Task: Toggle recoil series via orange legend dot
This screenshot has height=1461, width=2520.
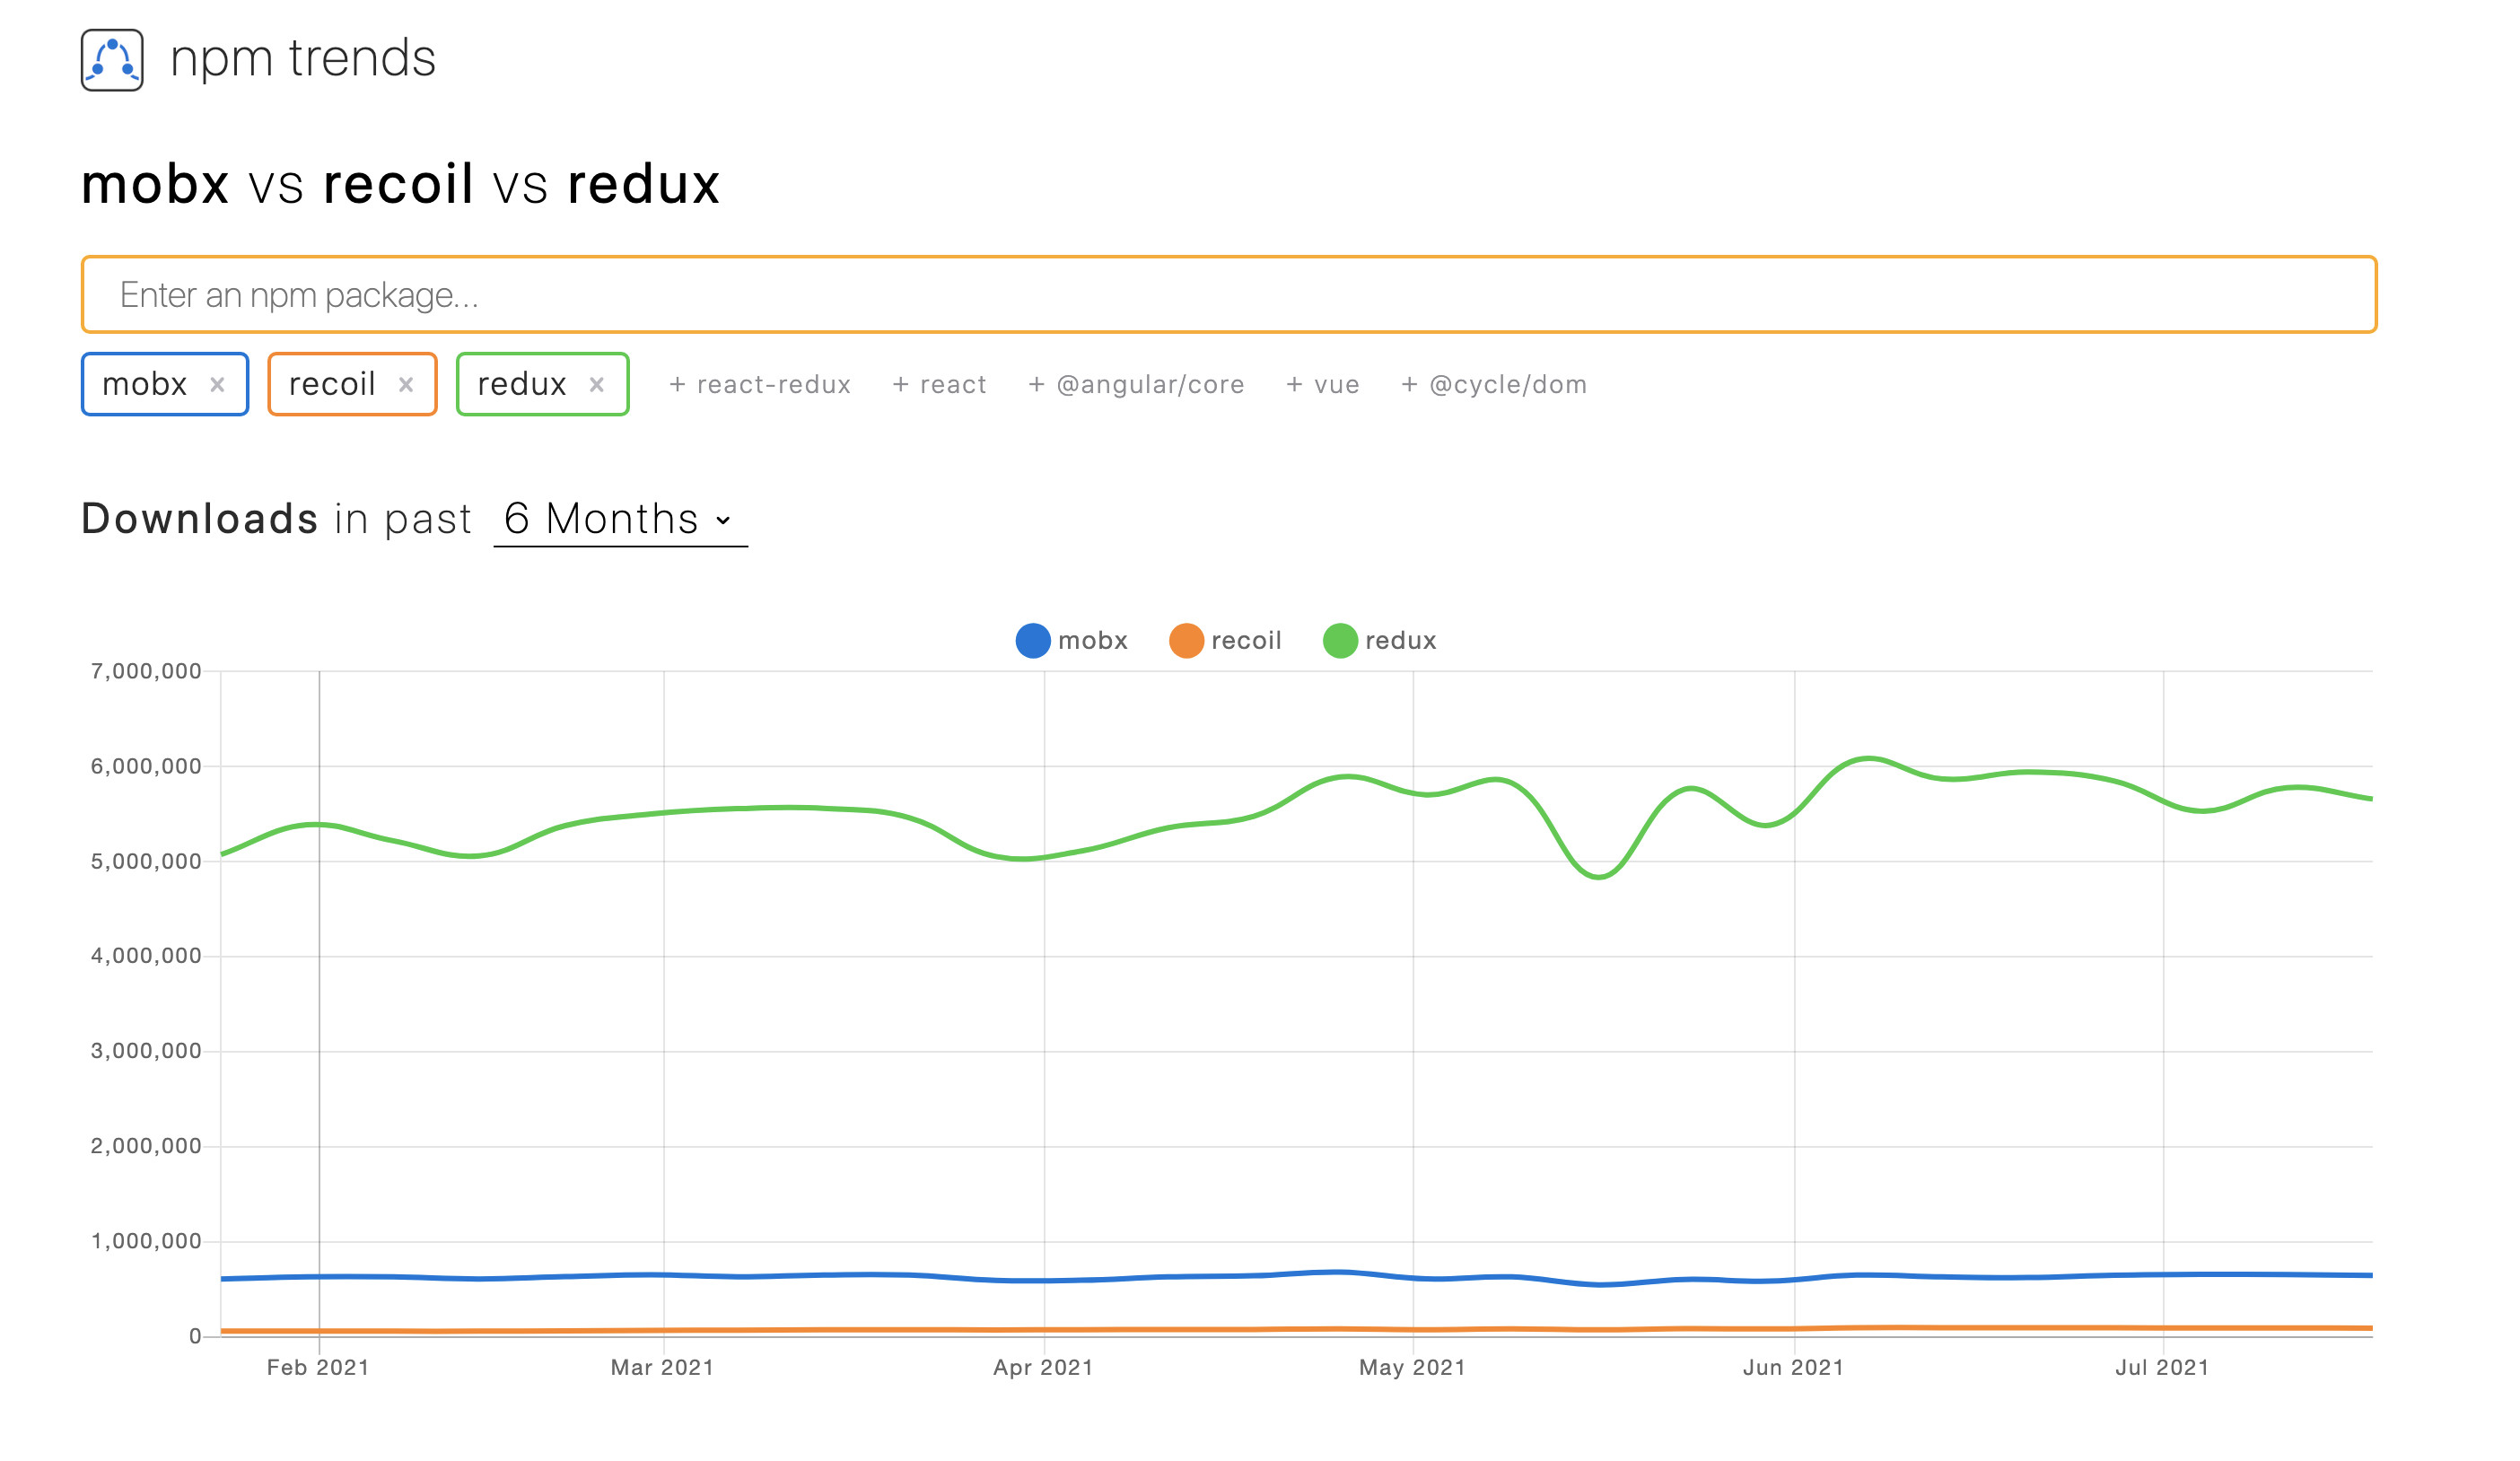Action: pyautogui.click(x=1186, y=641)
